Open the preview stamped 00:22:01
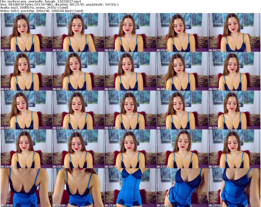 [x=182, y=188]
